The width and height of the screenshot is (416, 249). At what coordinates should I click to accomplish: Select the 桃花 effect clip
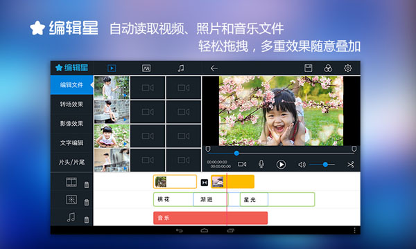(x=173, y=199)
